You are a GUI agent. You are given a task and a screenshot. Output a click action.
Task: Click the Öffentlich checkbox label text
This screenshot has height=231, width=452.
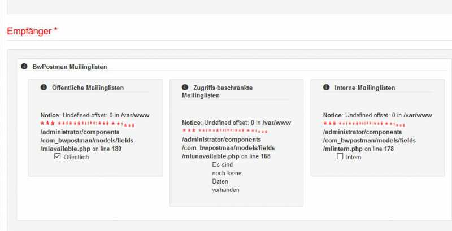(x=76, y=157)
